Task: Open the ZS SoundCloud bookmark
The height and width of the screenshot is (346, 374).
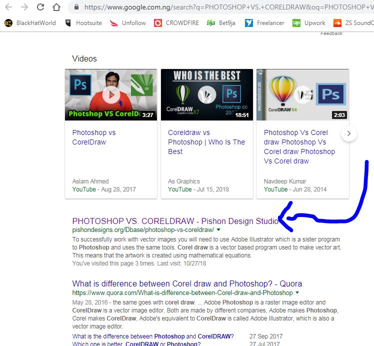Action: pos(353,23)
